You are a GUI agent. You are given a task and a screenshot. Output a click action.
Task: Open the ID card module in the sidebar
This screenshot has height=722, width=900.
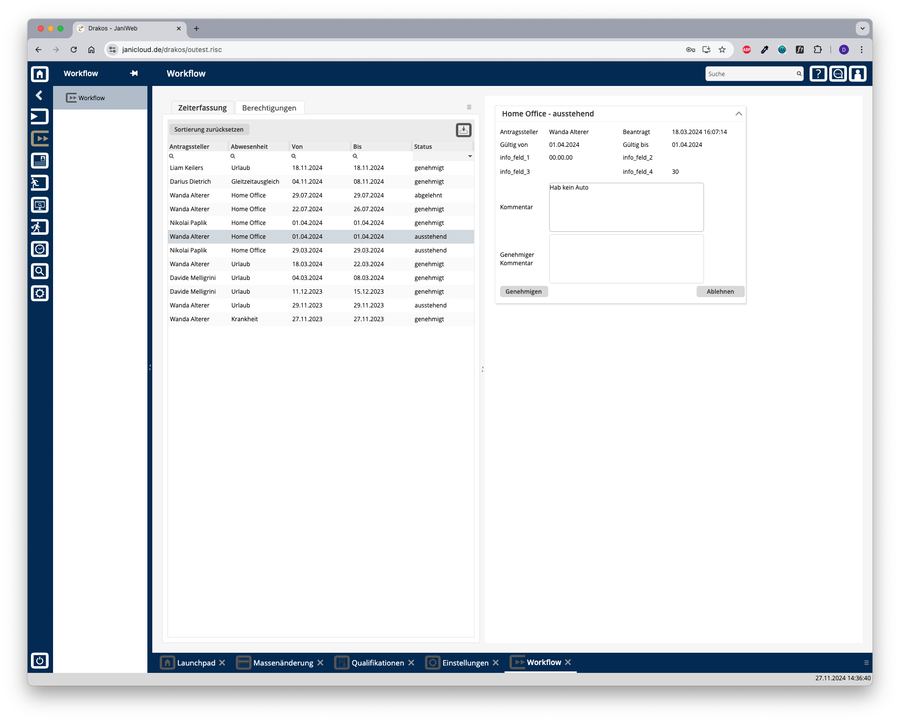point(40,161)
